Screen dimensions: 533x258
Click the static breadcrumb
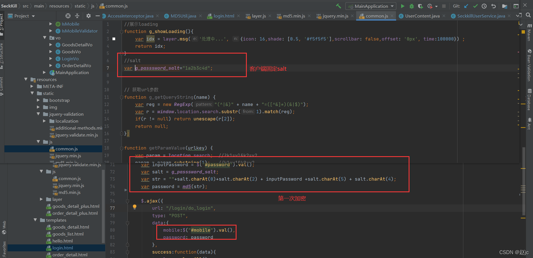click(80, 6)
